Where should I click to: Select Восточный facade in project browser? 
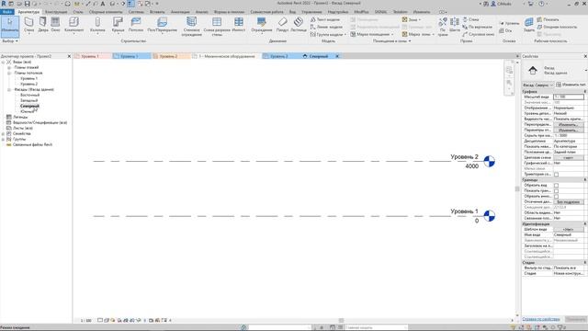click(29, 96)
